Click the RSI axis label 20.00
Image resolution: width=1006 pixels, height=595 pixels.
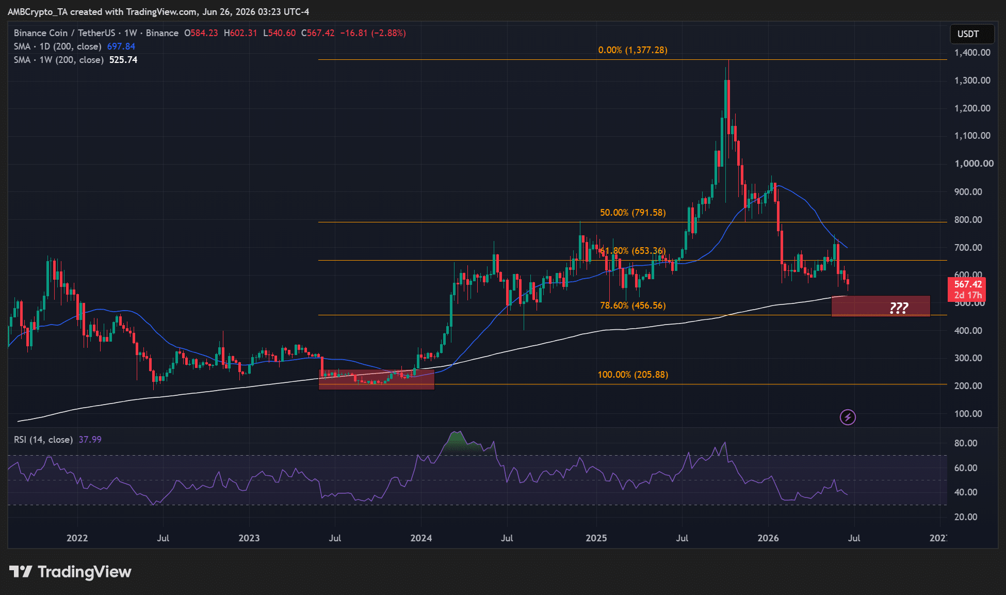[966, 517]
